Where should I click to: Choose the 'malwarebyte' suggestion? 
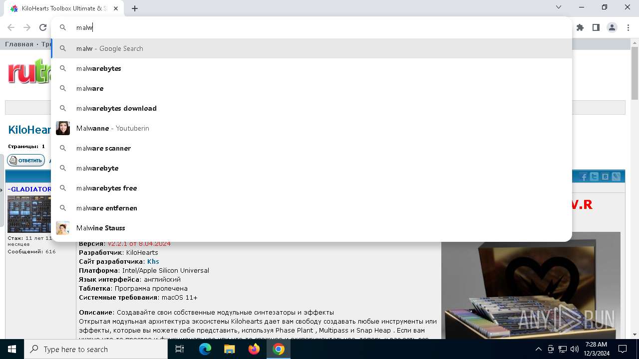tap(312, 168)
